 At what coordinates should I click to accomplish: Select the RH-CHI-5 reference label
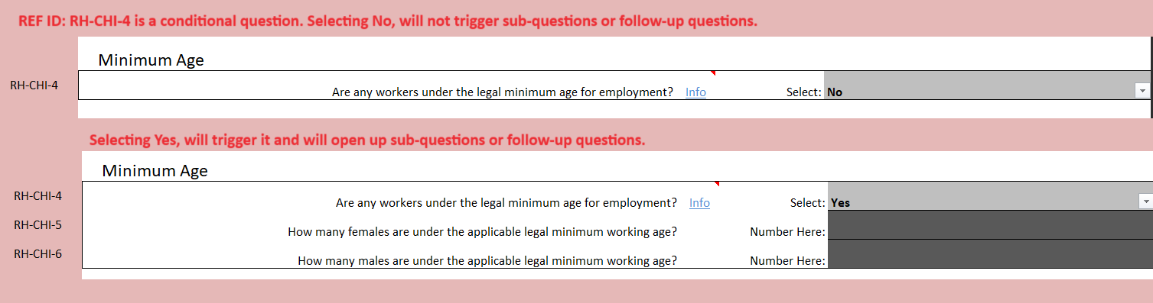click(x=38, y=224)
